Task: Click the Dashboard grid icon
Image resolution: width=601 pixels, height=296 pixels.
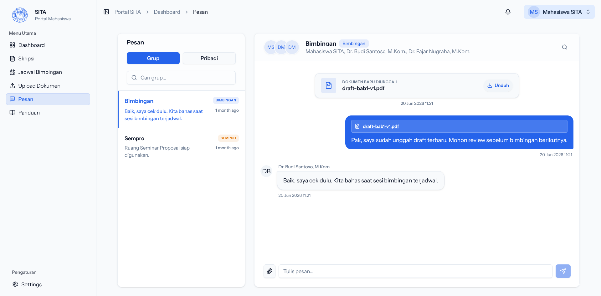Action: (12, 45)
